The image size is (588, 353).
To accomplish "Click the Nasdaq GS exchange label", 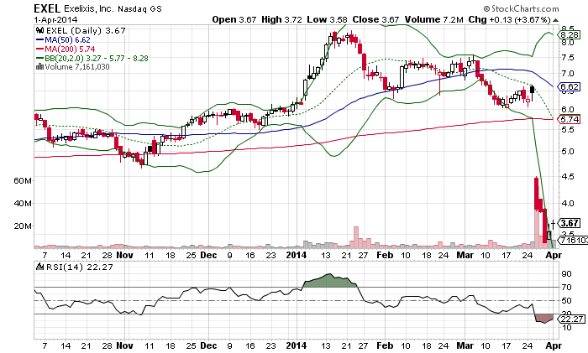I will 139,8.
